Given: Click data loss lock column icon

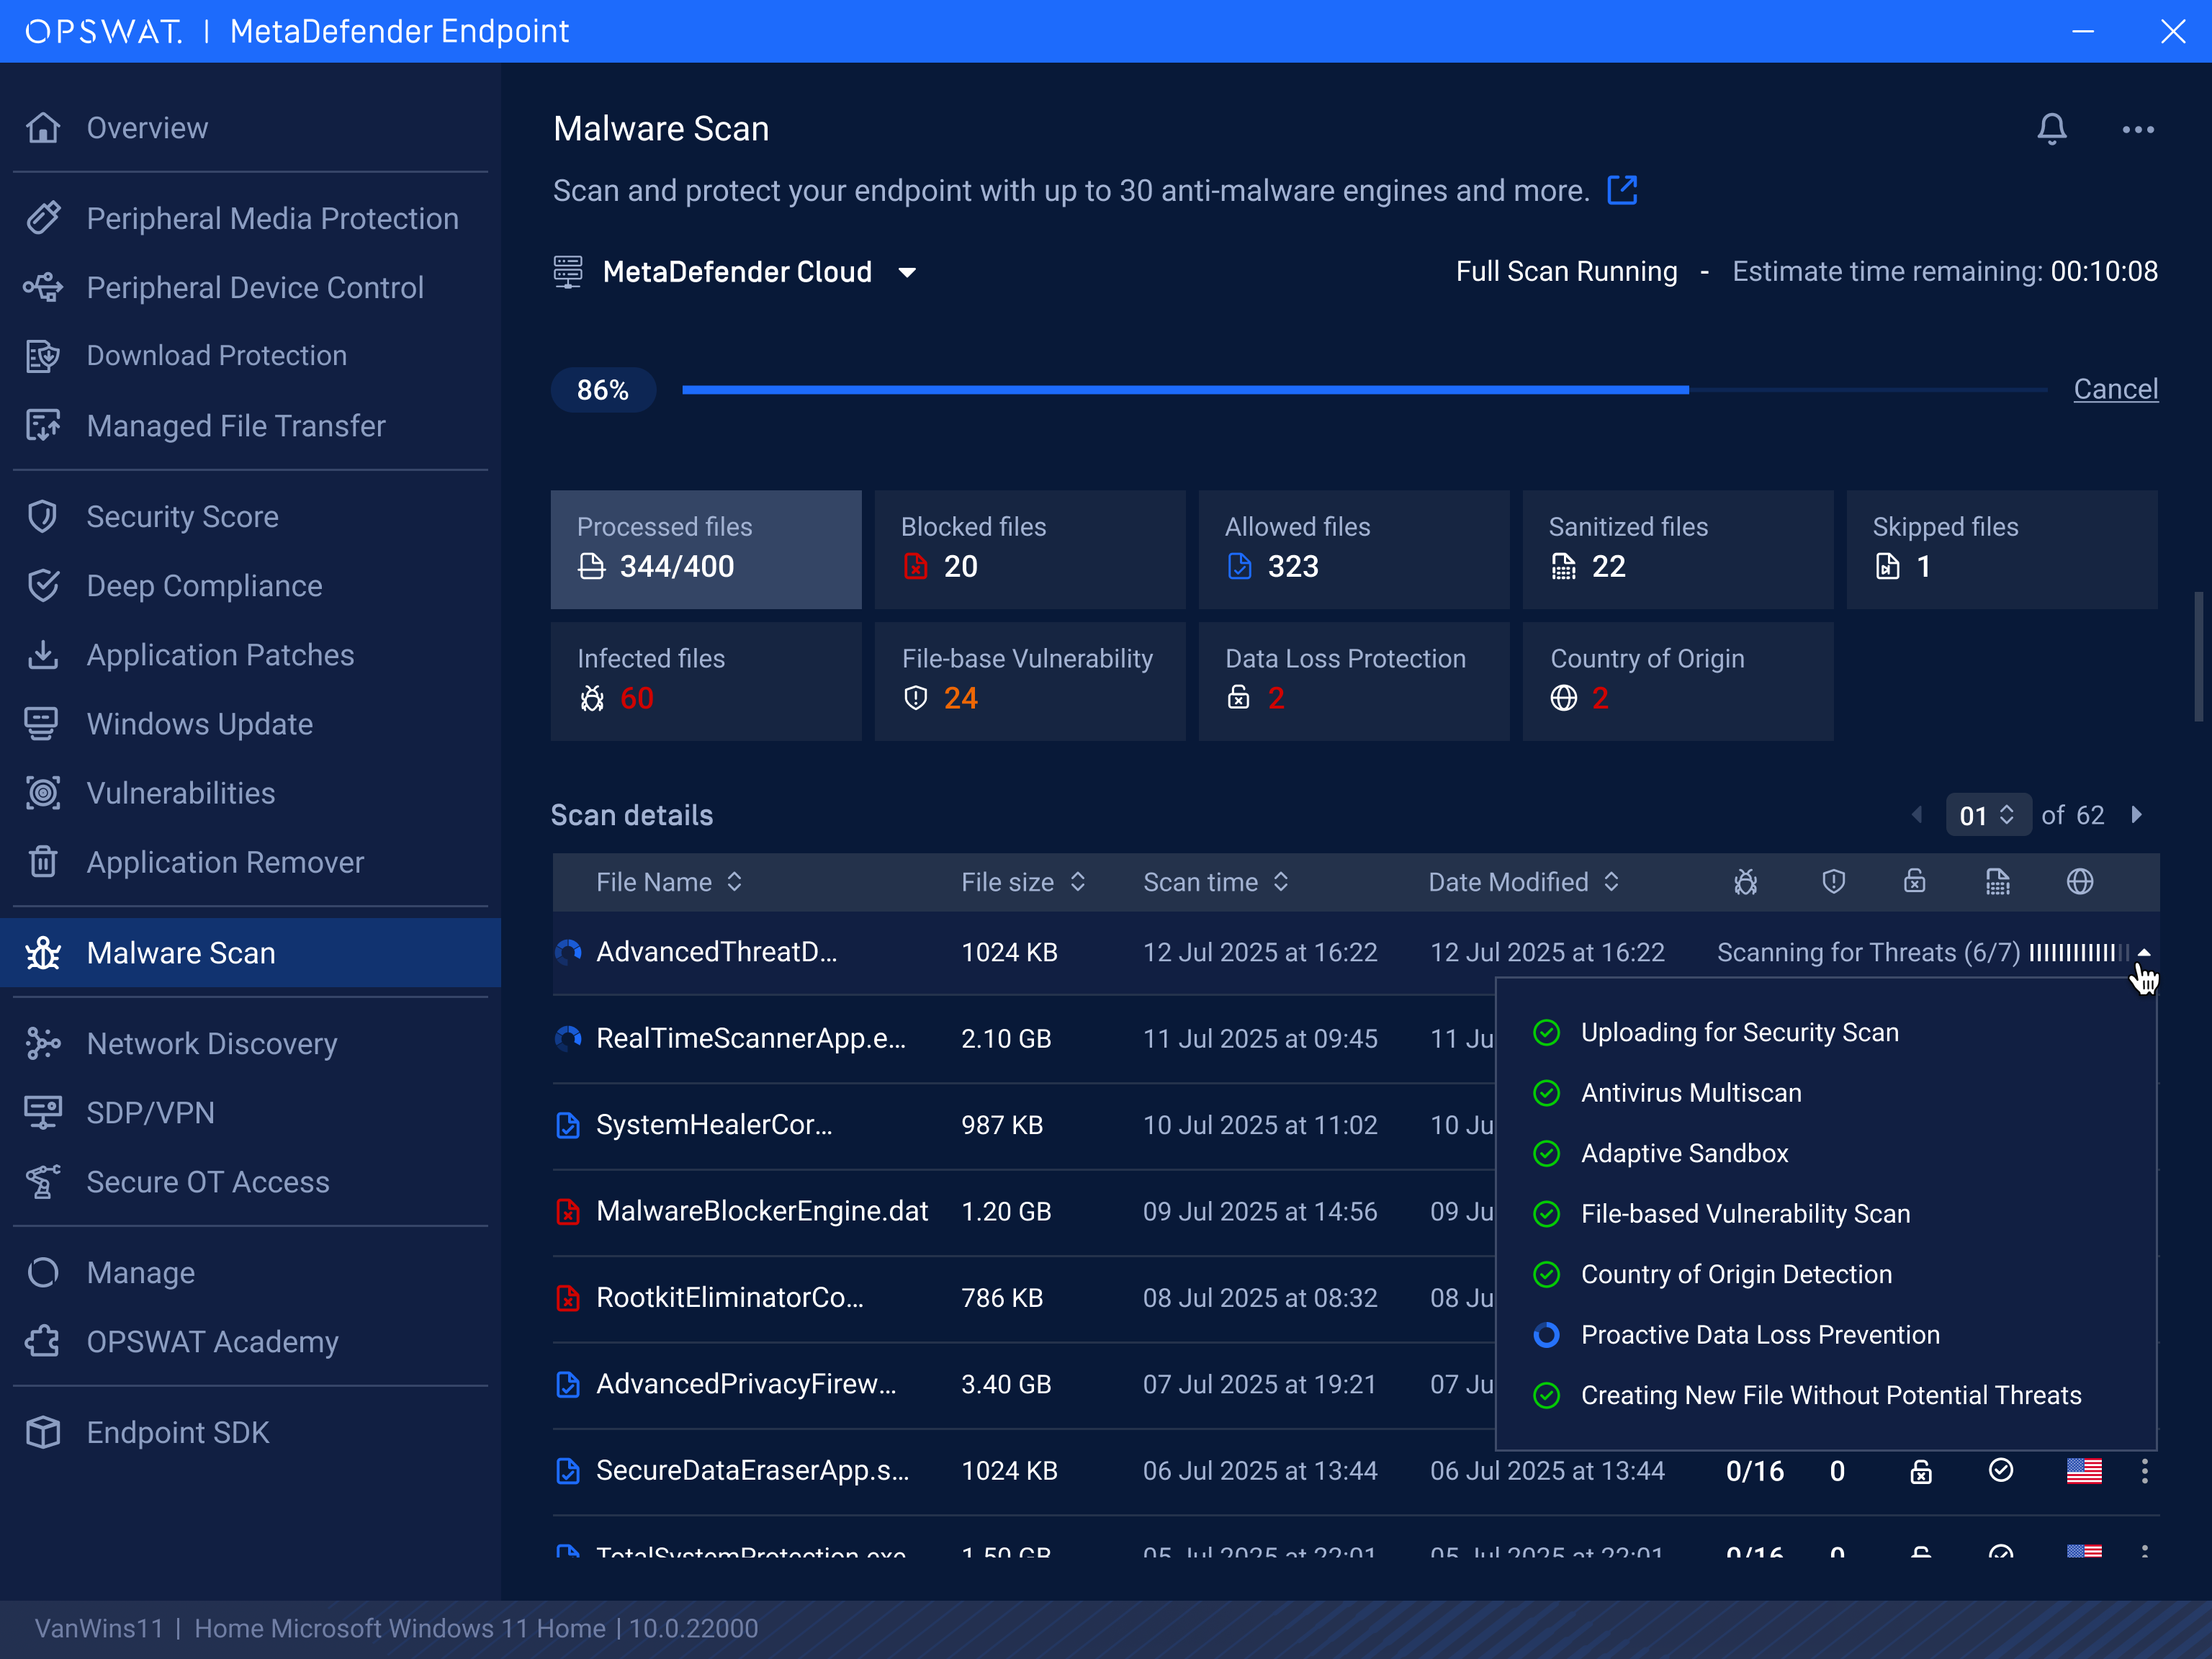Looking at the screenshot, I should tap(1914, 882).
